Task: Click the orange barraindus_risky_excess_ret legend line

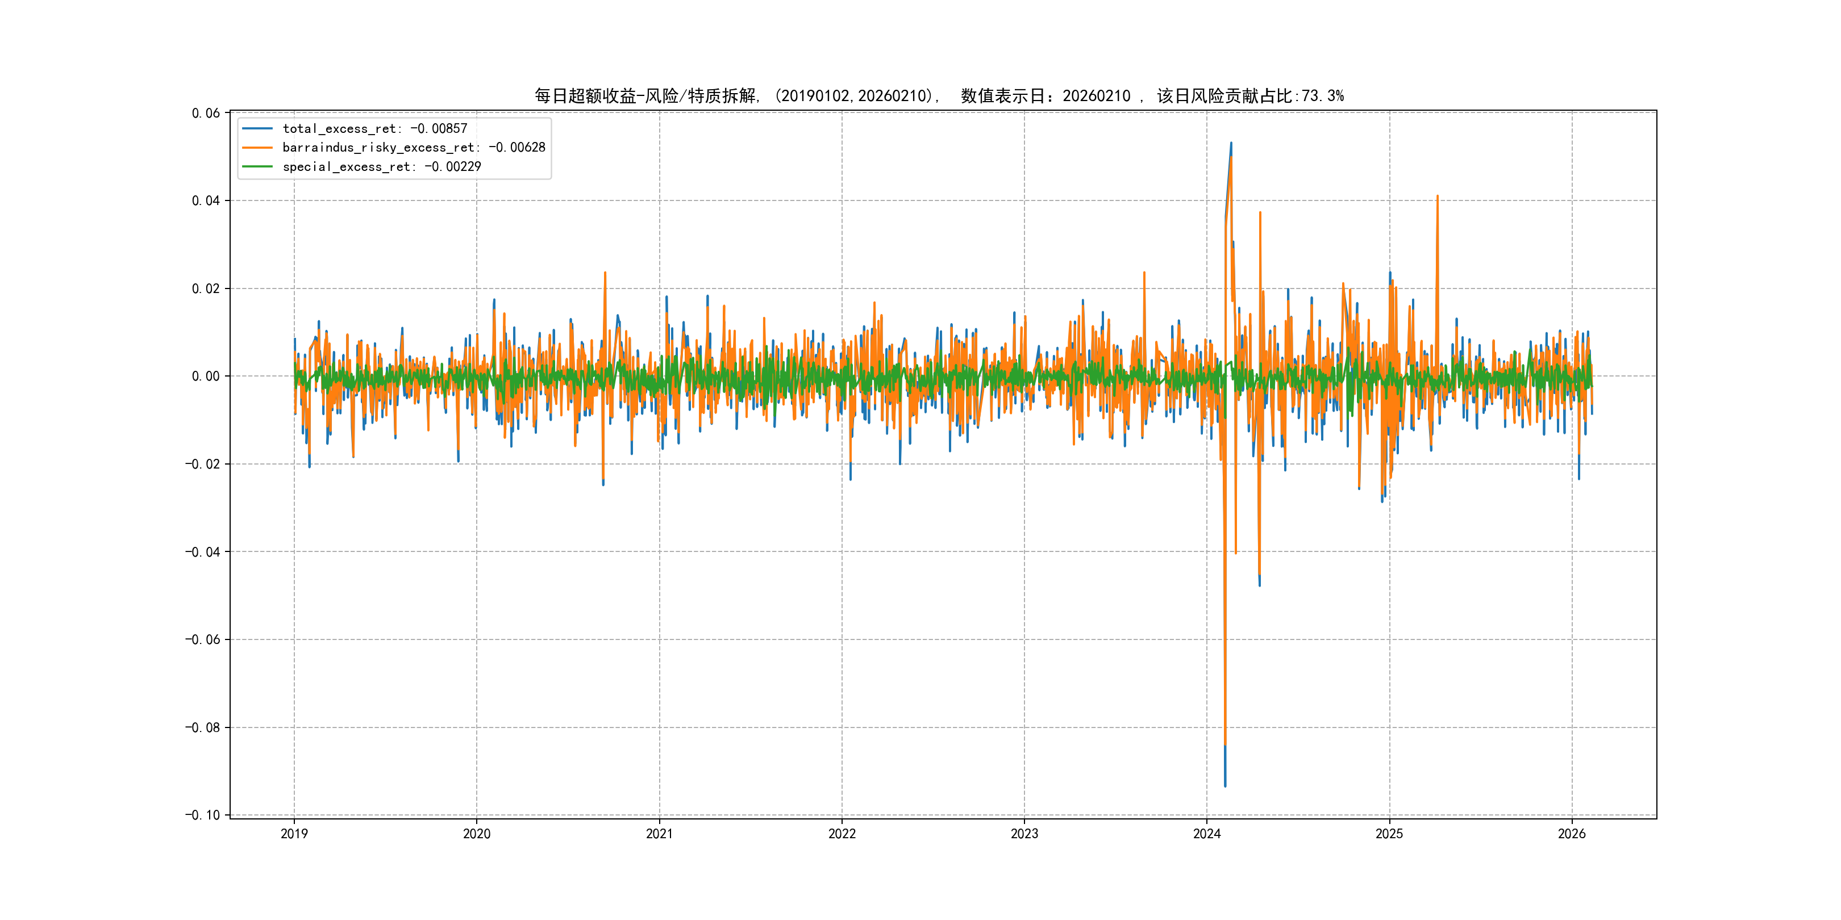Action: coord(257,148)
